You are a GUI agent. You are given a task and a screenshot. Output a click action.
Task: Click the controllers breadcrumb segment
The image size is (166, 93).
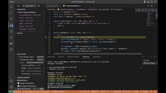(51, 9)
